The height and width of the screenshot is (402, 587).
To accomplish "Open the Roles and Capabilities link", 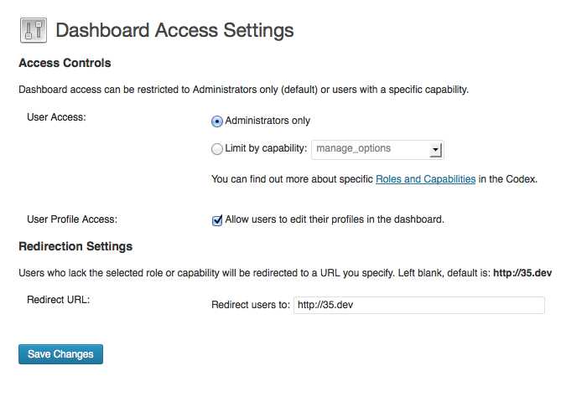I will (x=426, y=179).
